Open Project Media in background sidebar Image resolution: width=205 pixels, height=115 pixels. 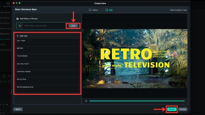(5, 12)
